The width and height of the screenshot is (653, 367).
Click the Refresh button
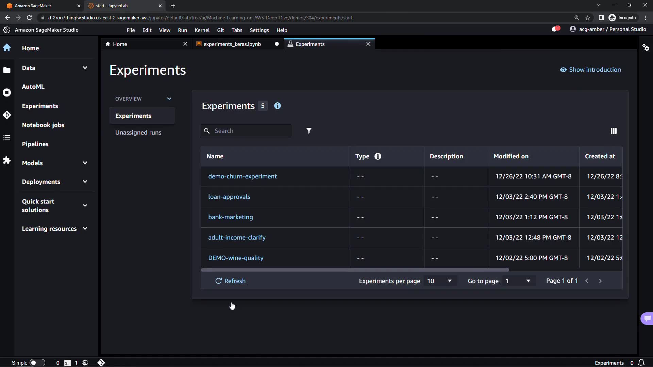tap(230, 281)
